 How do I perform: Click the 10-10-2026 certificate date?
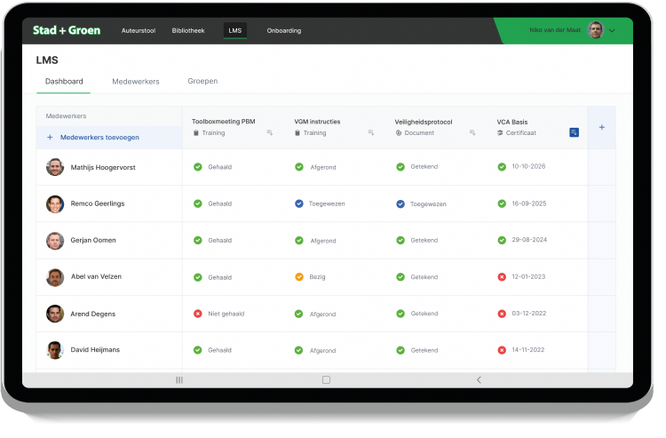(528, 166)
